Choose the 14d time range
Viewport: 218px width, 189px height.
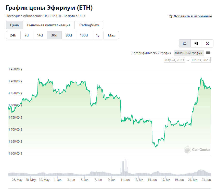[x=40, y=35]
